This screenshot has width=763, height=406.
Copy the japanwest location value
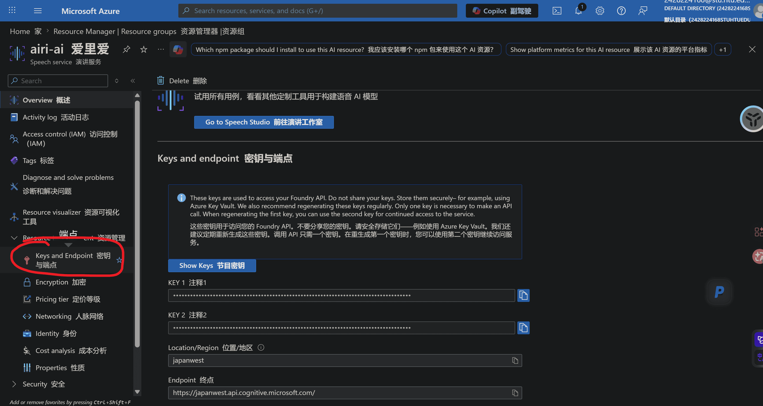click(x=515, y=361)
